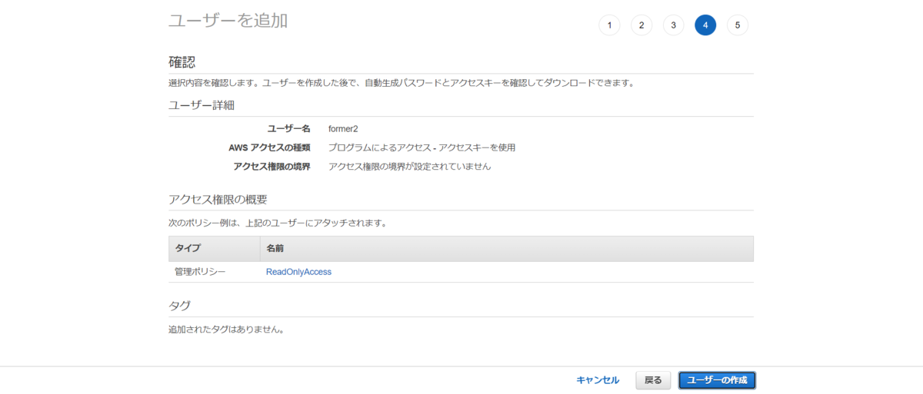Go to wizard step 2
The width and height of the screenshot is (923, 394).
[641, 25]
